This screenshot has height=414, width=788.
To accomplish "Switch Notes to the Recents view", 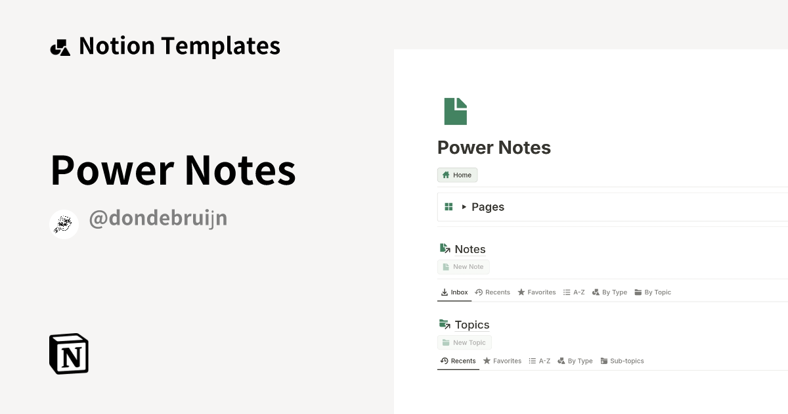I will (x=492, y=292).
